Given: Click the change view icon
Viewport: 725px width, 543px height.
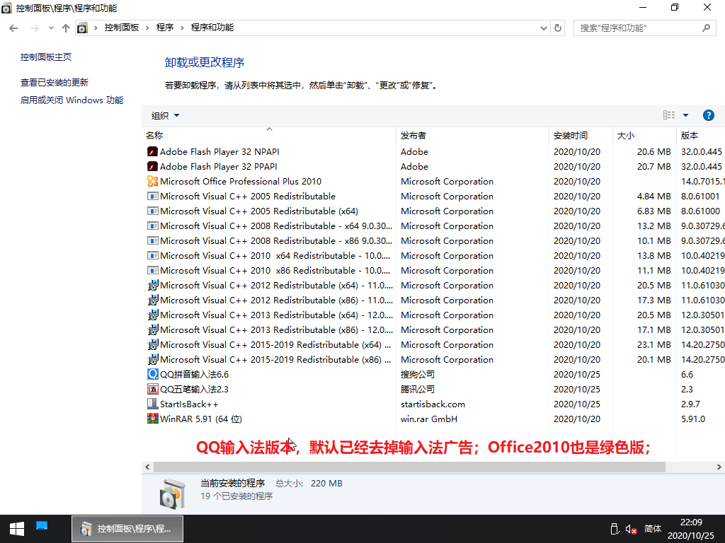Looking at the screenshot, I should [x=669, y=115].
